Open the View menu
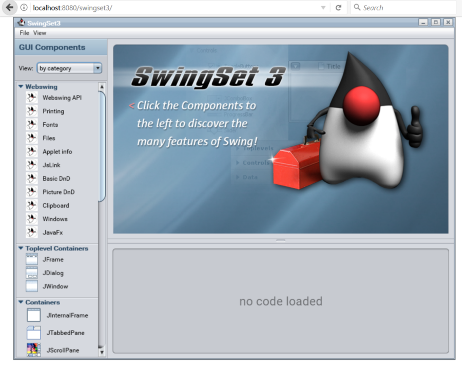 click(40, 33)
